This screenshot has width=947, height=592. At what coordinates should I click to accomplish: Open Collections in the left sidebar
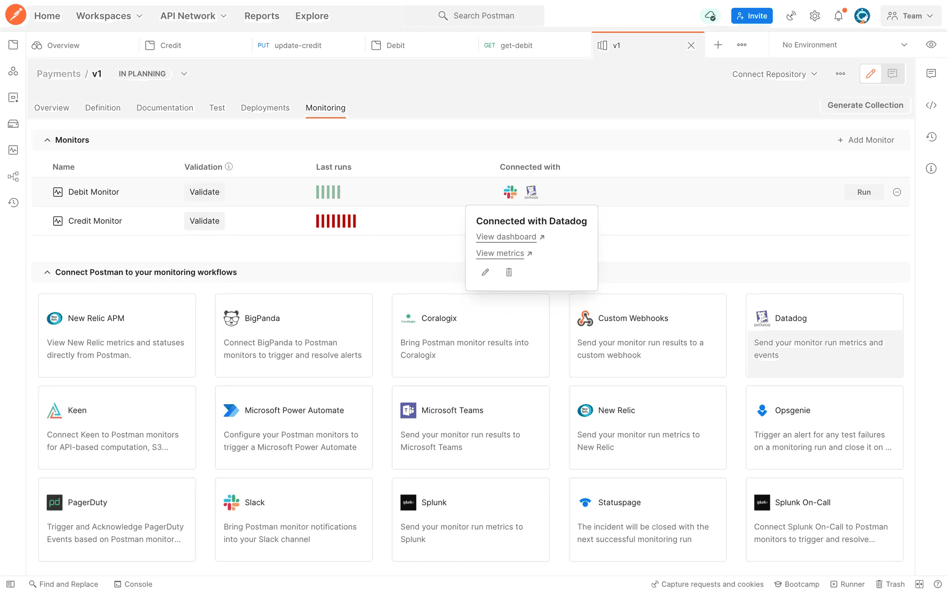[x=13, y=45]
